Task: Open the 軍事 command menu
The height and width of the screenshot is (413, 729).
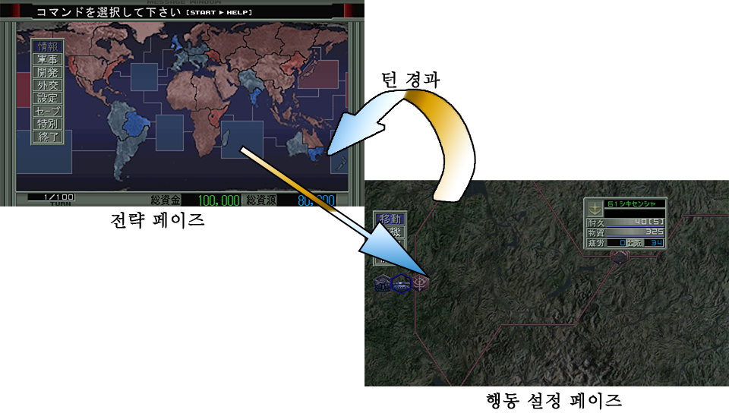Action: coord(48,59)
